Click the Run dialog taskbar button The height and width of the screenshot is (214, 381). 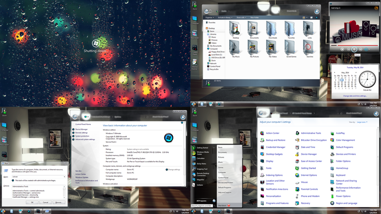(x=47, y=211)
